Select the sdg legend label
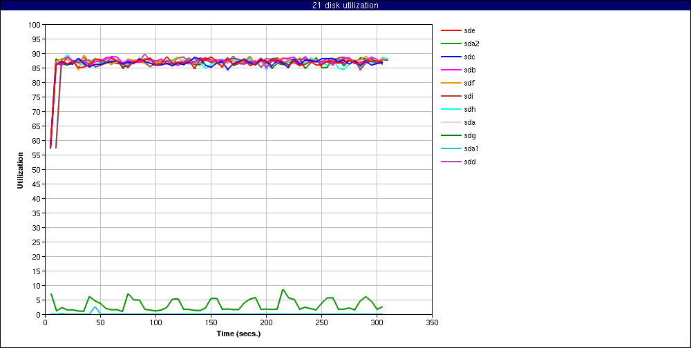Viewport: 691px width, 348px height. pyautogui.click(x=469, y=135)
